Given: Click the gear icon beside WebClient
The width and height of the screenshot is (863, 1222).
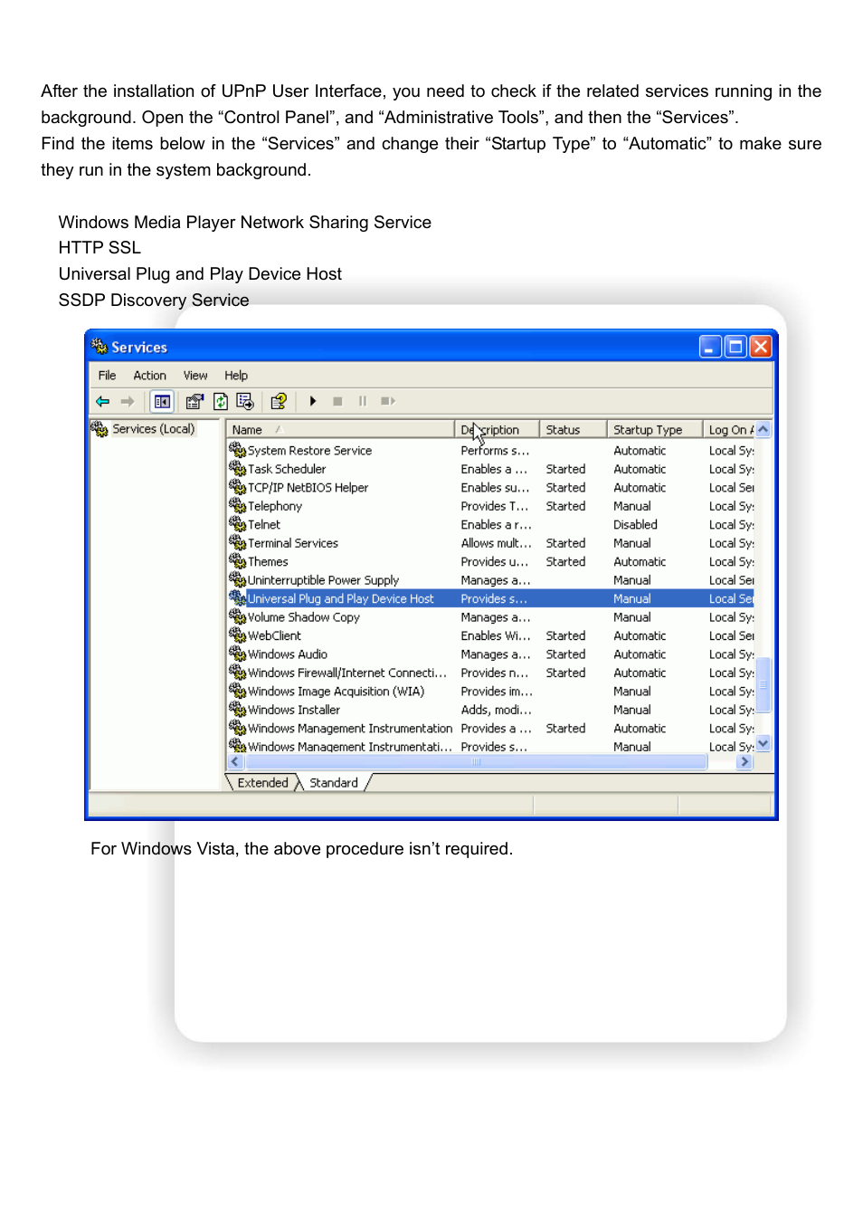Looking at the screenshot, I should point(238,635).
